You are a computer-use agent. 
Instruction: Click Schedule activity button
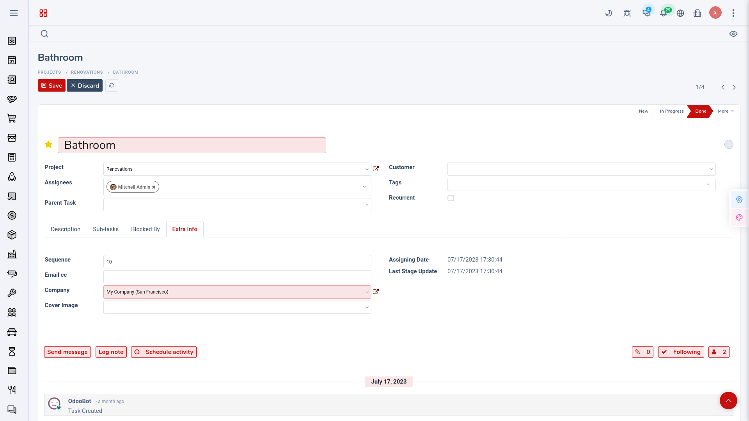(x=164, y=352)
